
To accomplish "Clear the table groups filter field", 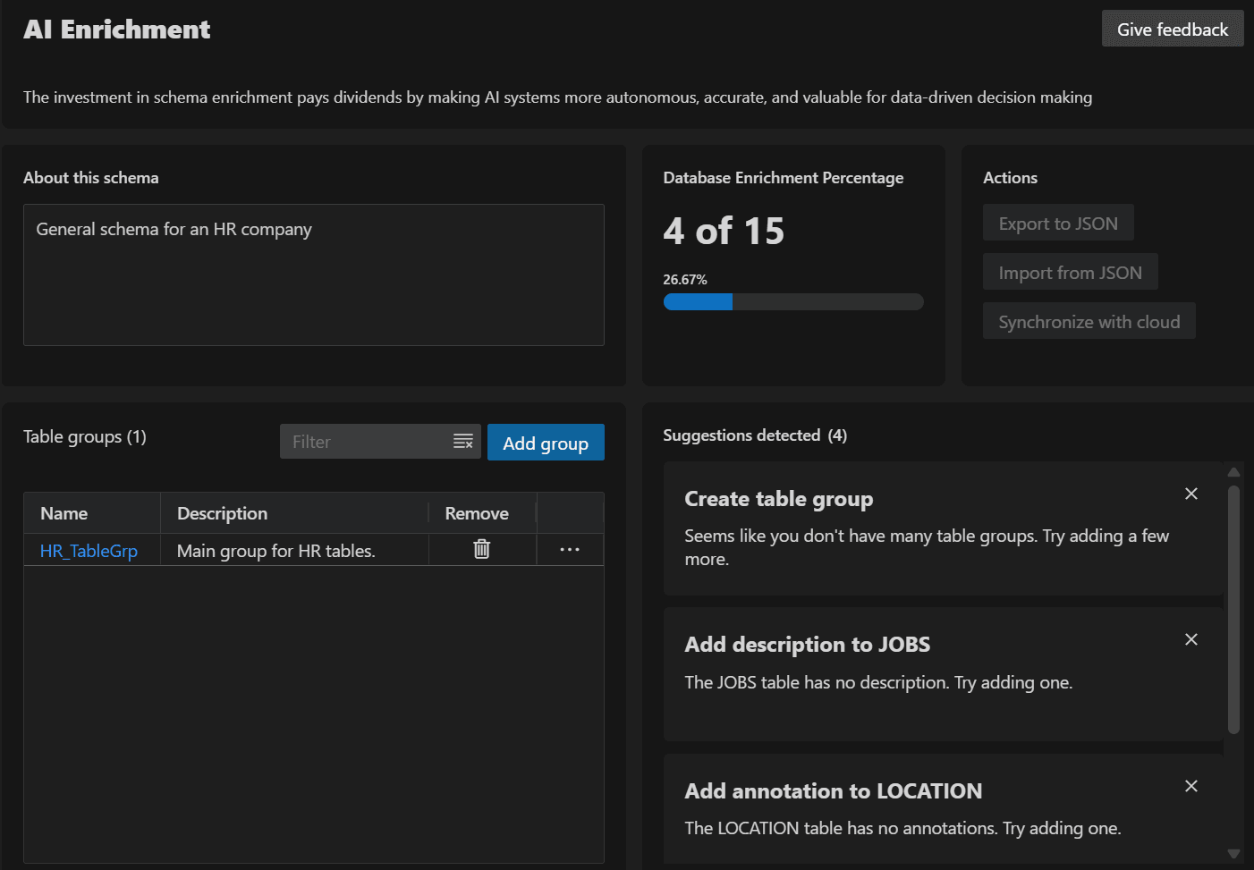I will [x=463, y=441].
